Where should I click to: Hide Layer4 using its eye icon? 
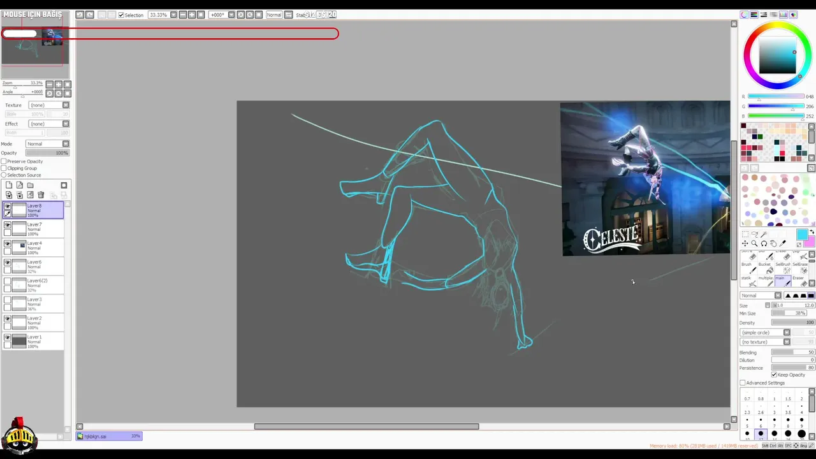tap(8, 244)
